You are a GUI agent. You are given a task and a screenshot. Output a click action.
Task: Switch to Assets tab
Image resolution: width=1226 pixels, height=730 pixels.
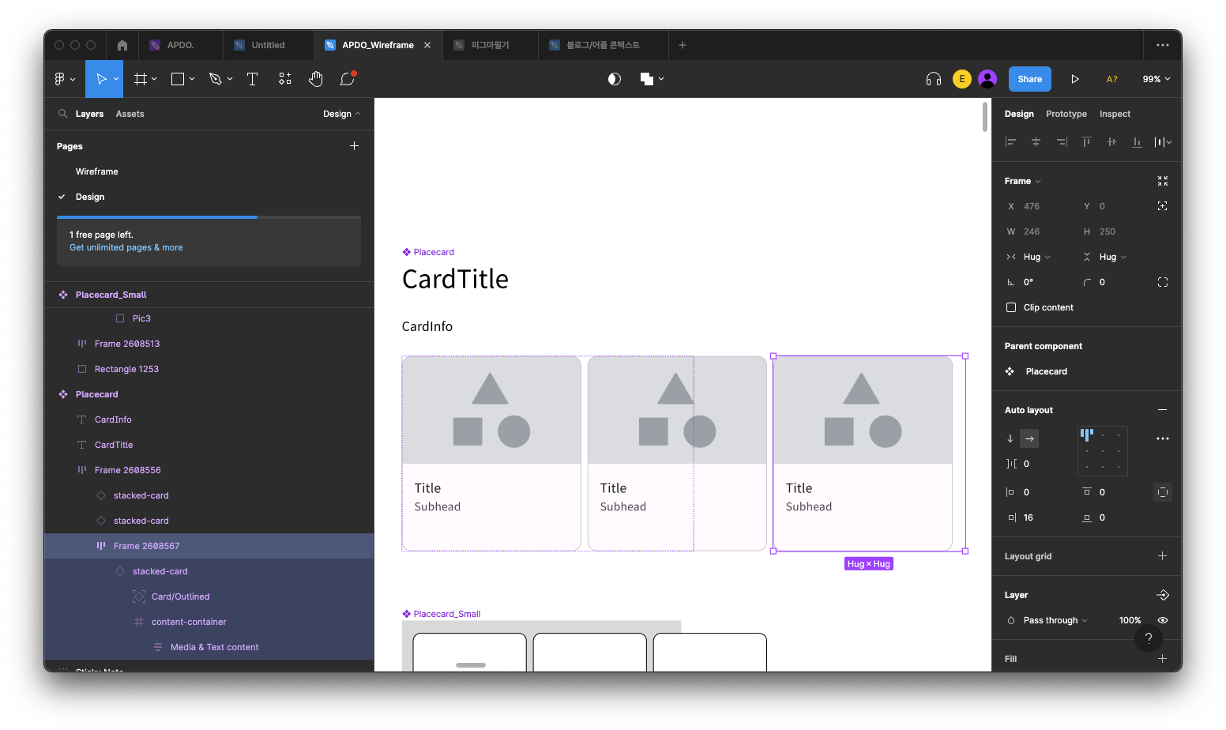tap(130, 114)
